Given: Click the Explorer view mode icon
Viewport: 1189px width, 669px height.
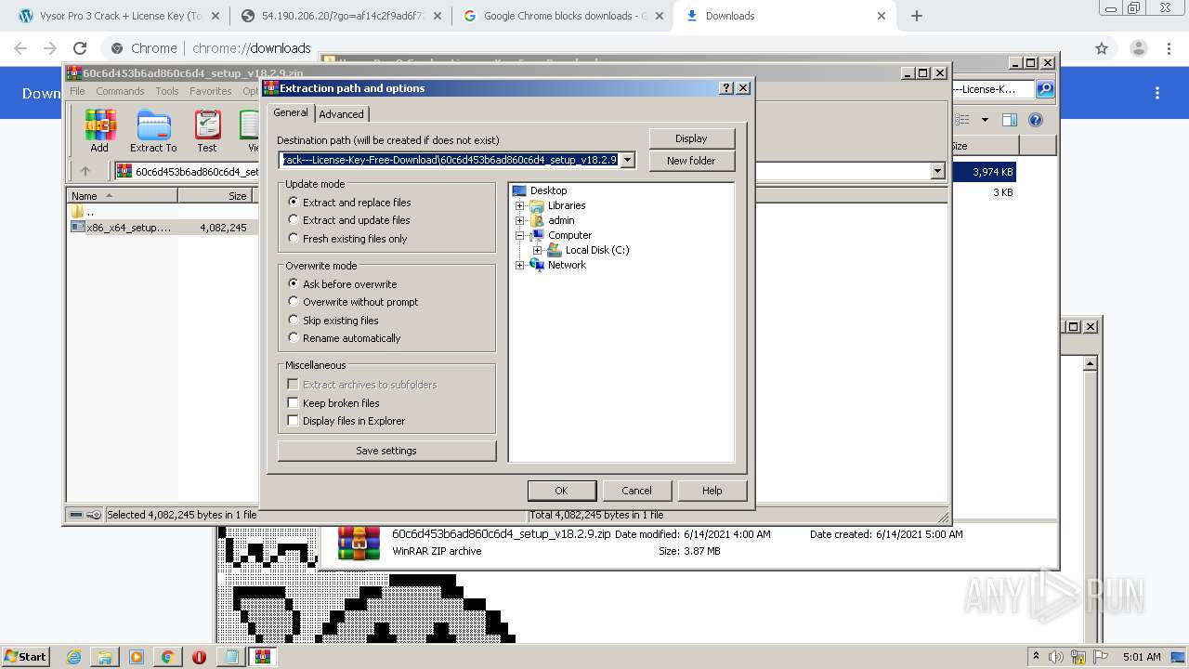Looking at the screenshot, I should tap(962, 120).
